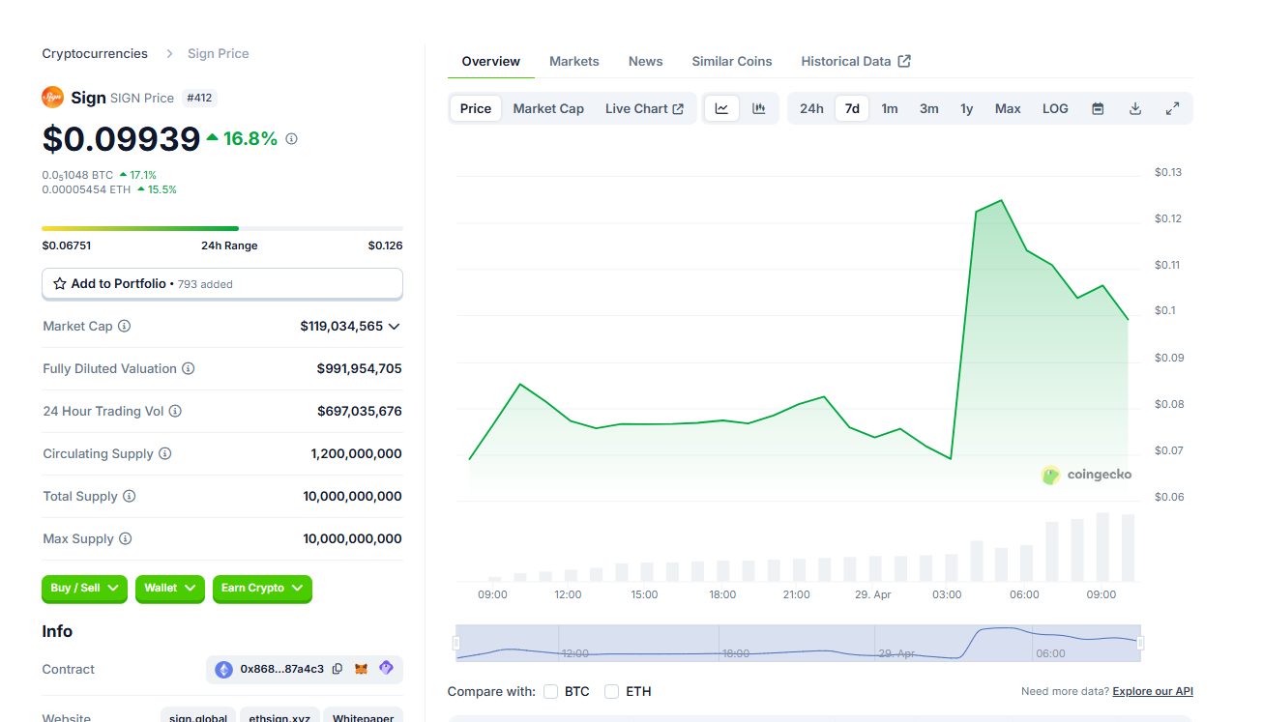The height and width of the screenshot is (722, 1263).
Task: Select 1m time range
Action: (890, 108)
